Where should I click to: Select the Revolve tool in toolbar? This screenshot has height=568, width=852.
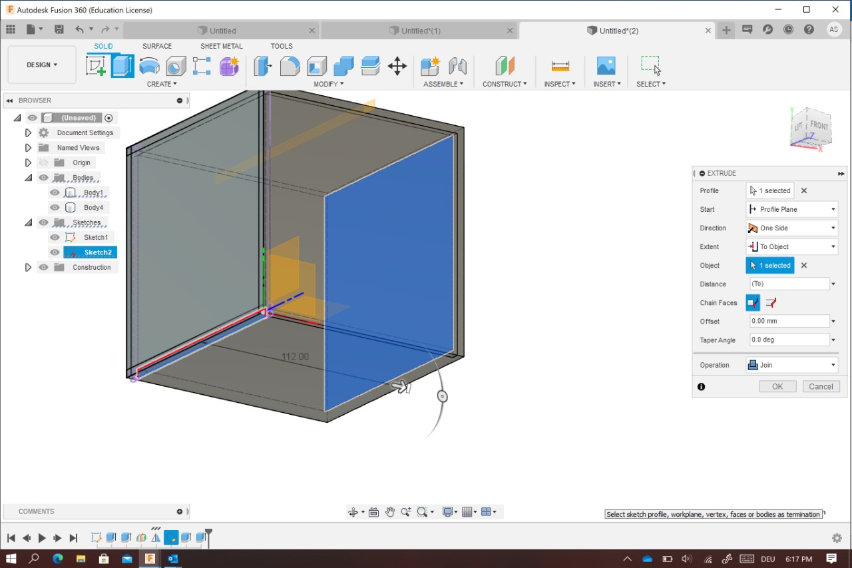click(150, 66)
